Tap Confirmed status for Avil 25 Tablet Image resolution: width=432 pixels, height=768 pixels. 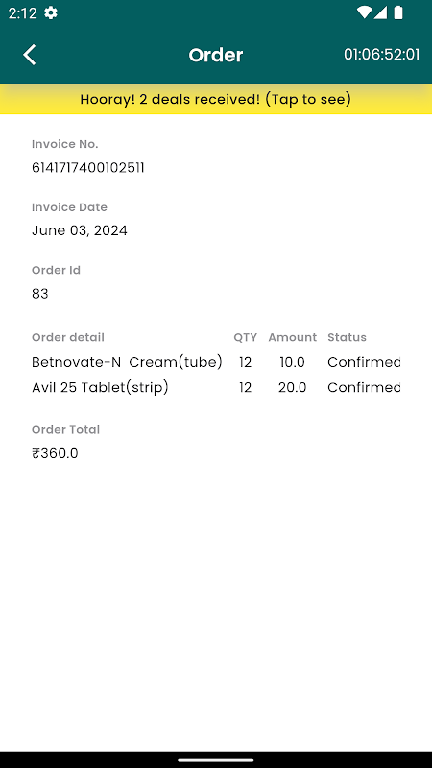pyautogui.click(x=364, y=388)
